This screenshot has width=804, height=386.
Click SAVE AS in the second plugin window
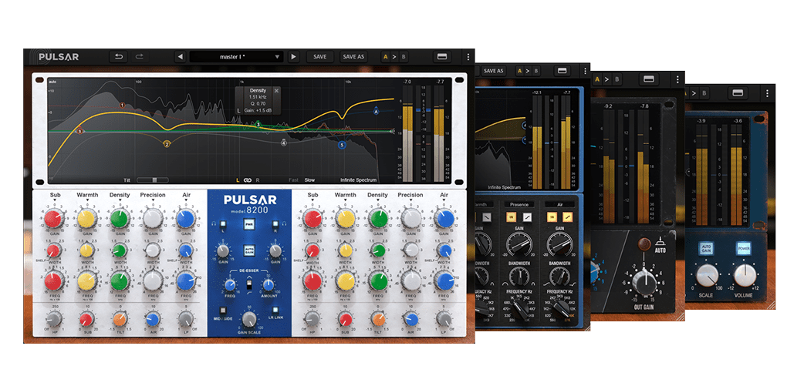pyautogui.click(x=493, y=71)
